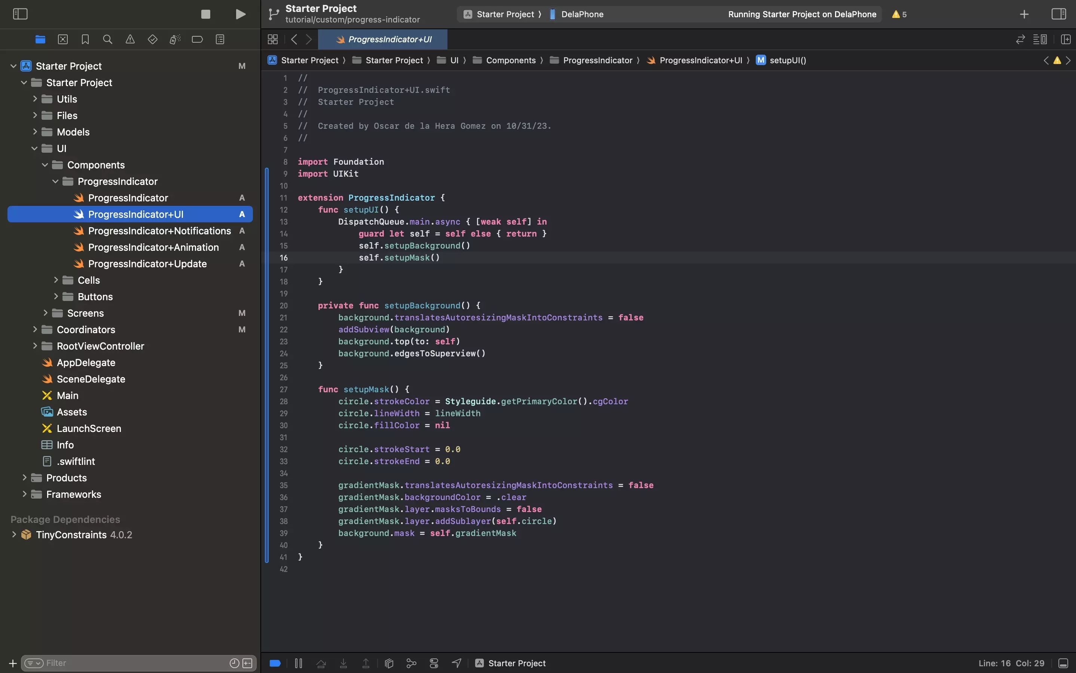
Task: Open the Report navigator
Action: pyautogui.click(x=220, y=40)
